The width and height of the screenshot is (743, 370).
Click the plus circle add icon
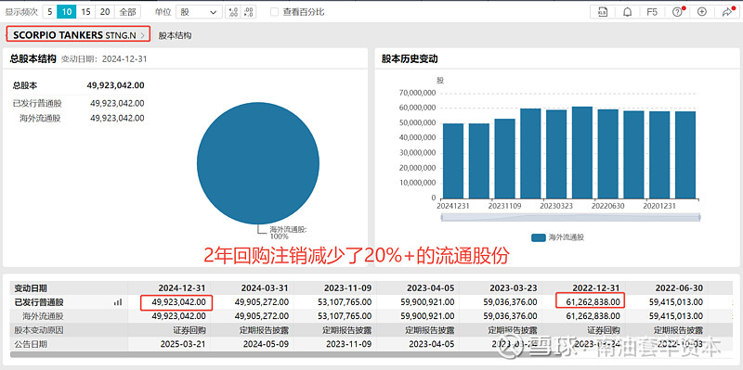coord(702,12)
